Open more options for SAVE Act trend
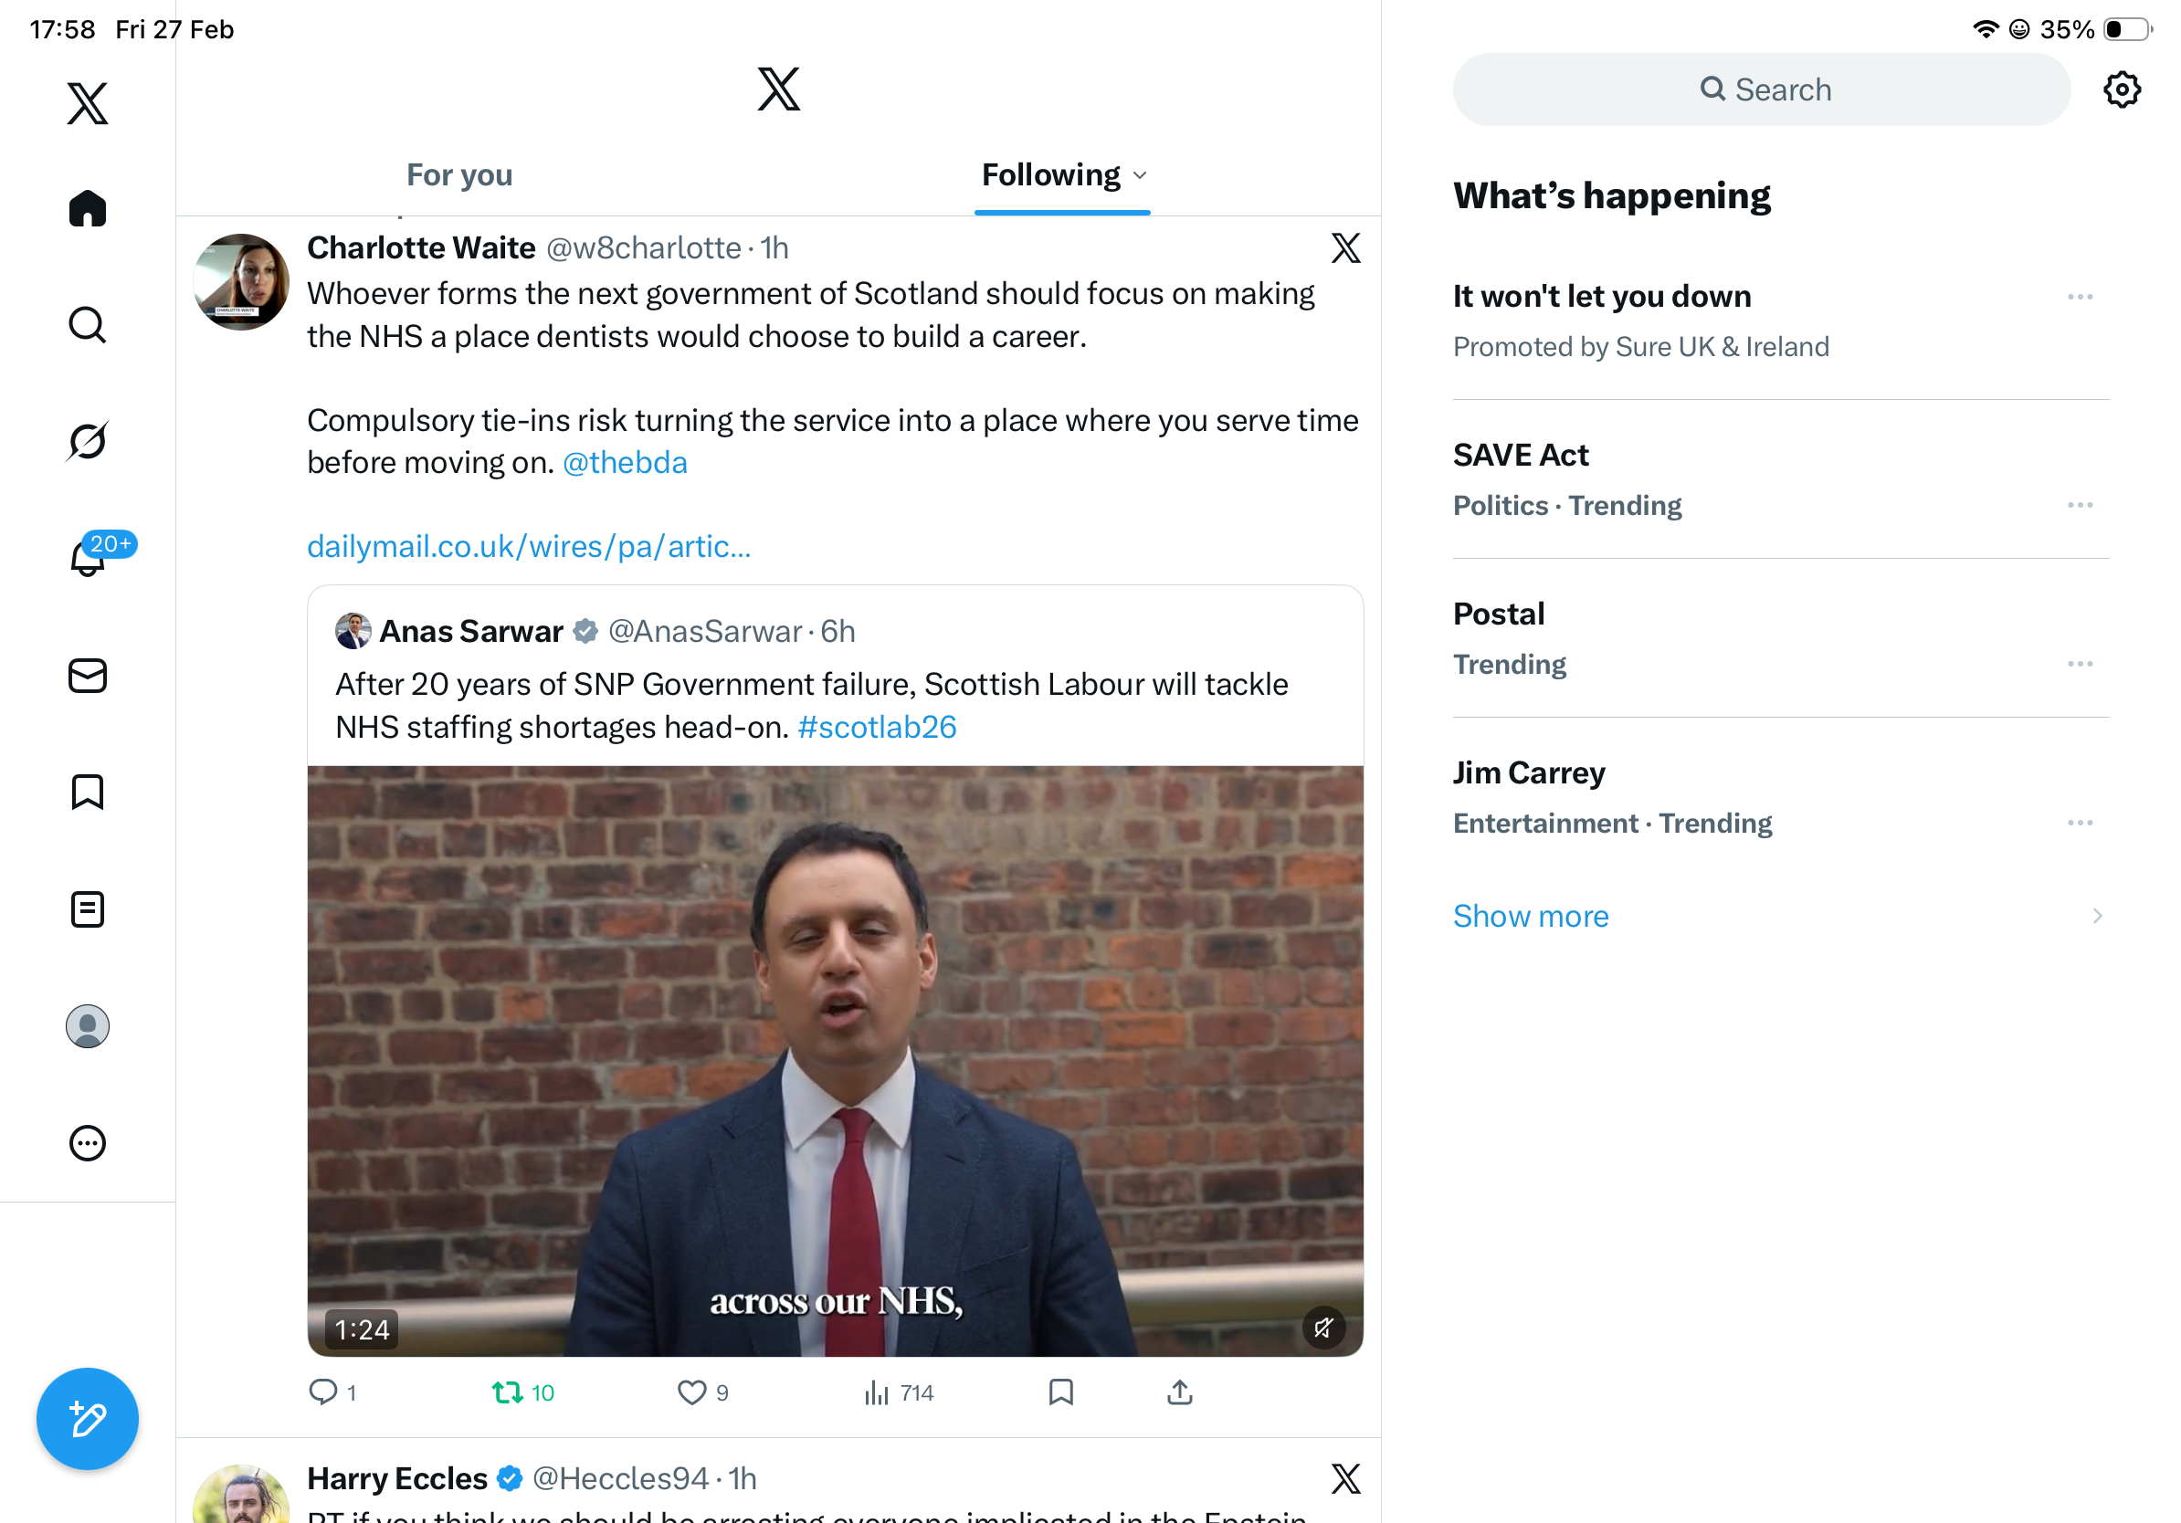This screenshot has height=1523, width=2181. pyautogui.click(x=2080, y=505)
